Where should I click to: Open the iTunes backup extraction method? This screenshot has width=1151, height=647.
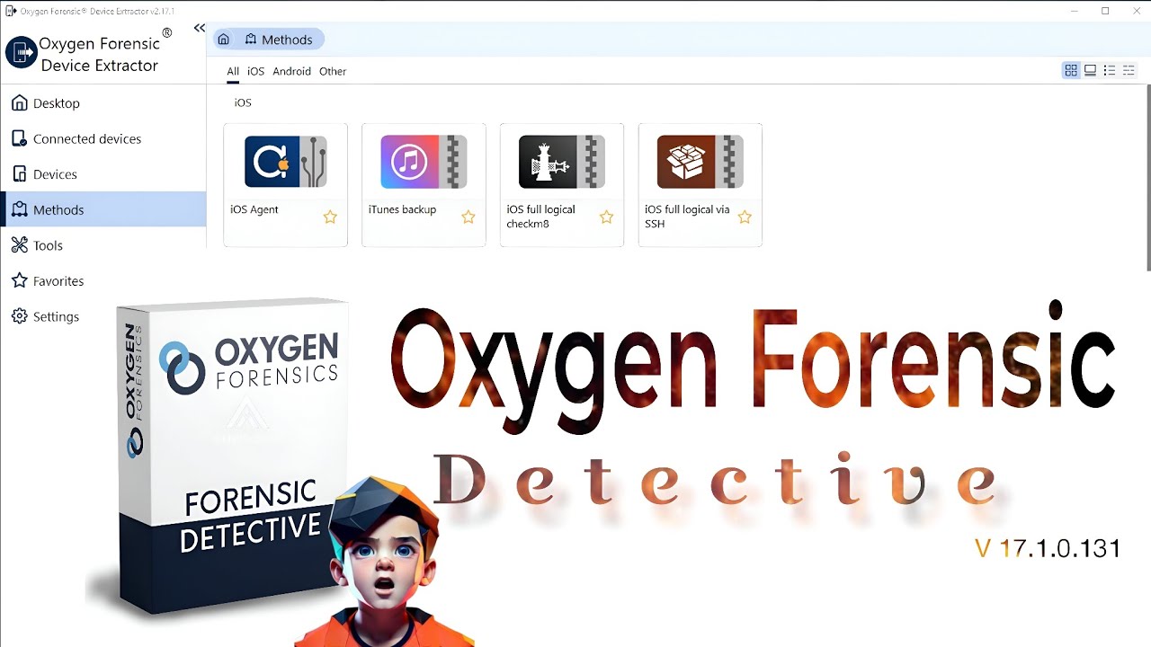(424, 184)
